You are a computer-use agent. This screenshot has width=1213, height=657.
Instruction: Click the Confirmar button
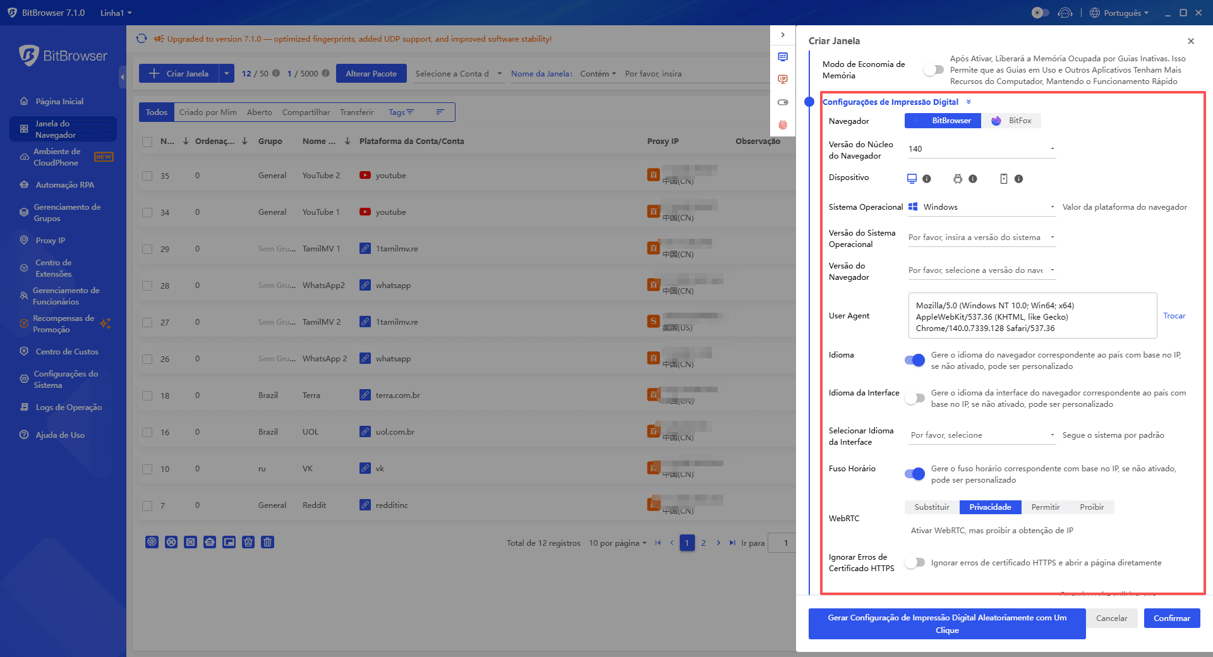point(1171,618)
